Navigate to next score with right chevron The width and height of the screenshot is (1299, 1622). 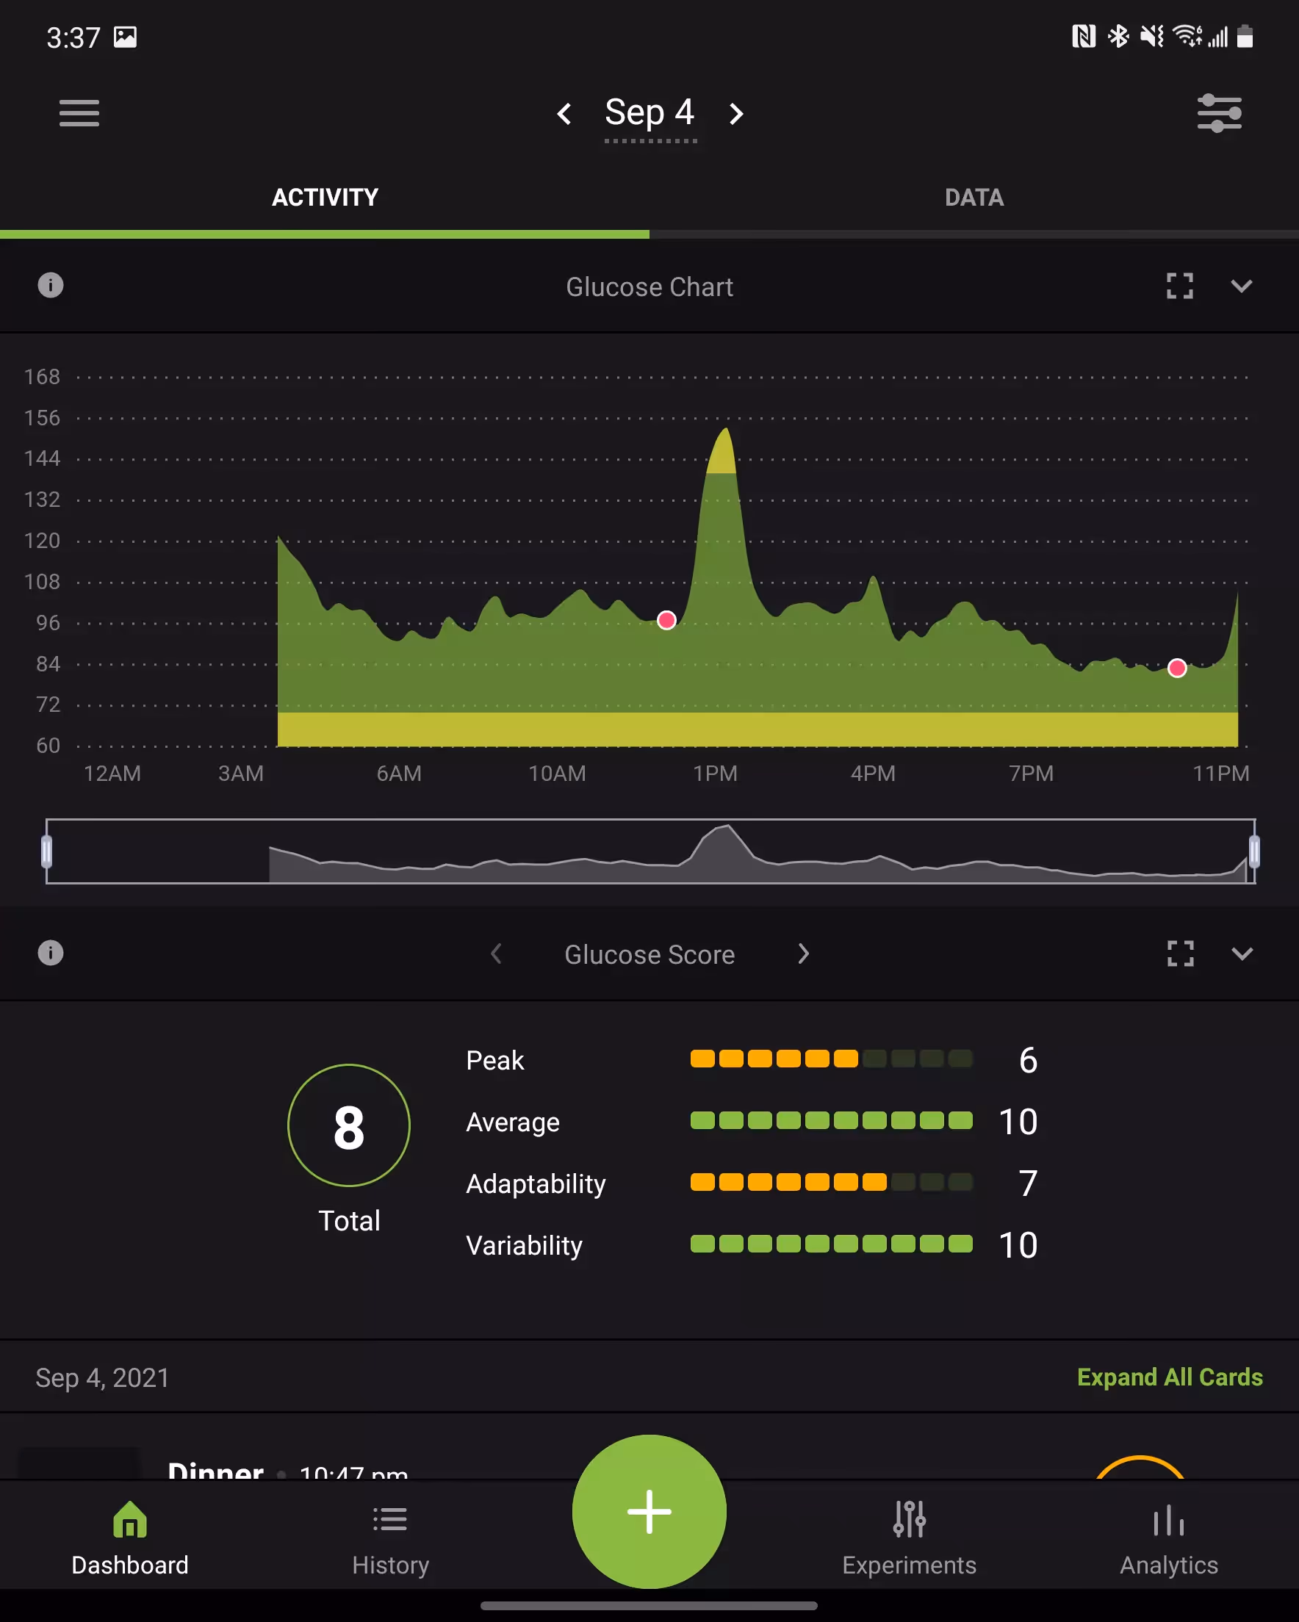point(803,954)
